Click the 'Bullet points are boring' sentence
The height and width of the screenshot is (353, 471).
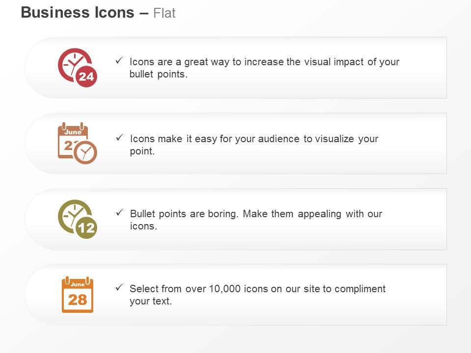pyautogui.click(x=184, y=214)
